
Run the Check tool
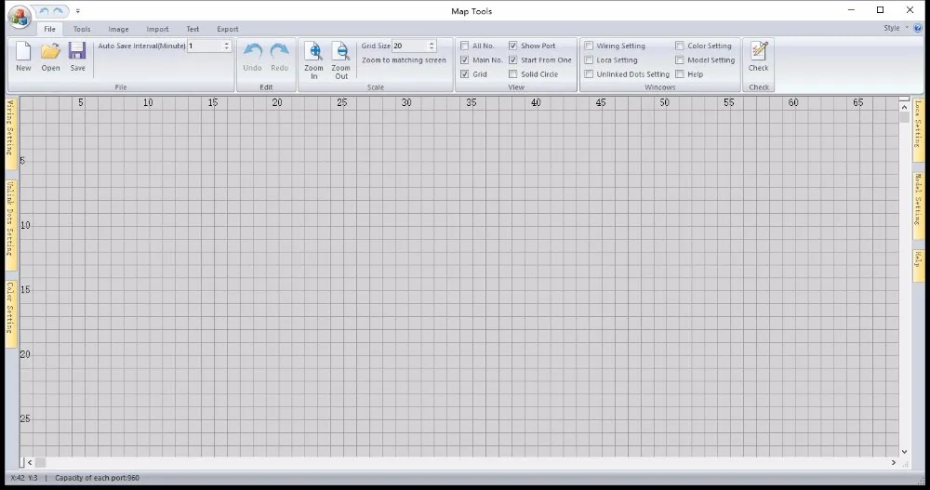coord(759,57)
